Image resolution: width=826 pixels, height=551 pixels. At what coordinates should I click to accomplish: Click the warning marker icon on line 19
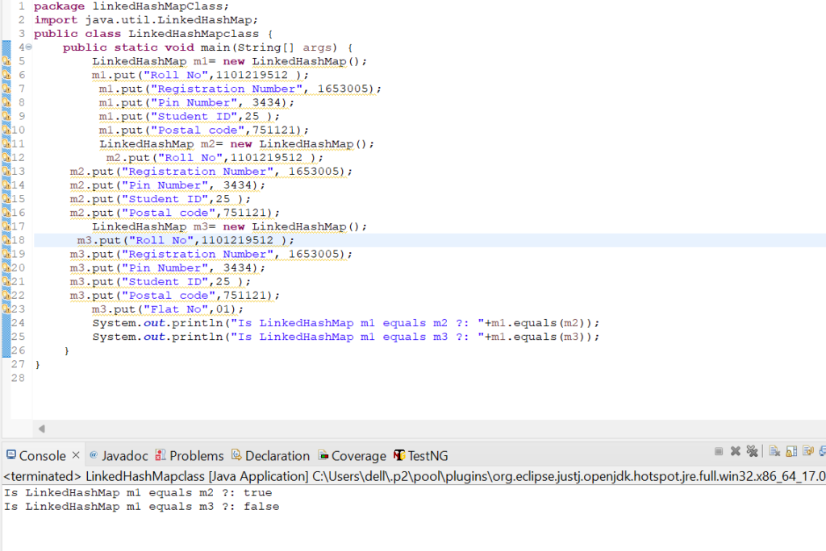(6, 254)
